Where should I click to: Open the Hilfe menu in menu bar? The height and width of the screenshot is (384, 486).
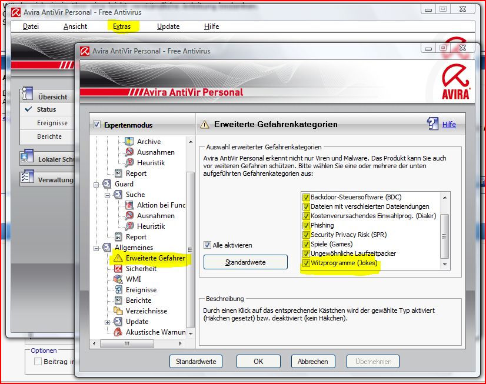pyautogui.click(x=212, y=26)
